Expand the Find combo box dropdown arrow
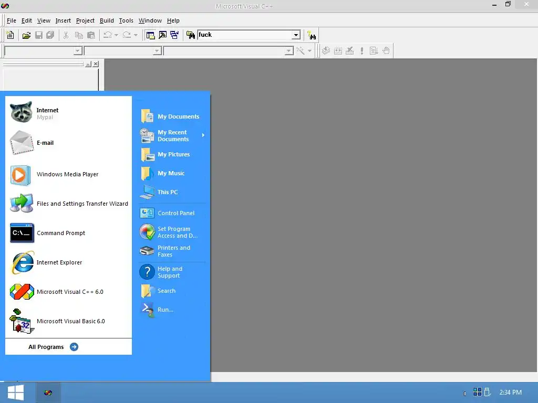This screenshot has width=538, height=403. [x=296, y=35]
